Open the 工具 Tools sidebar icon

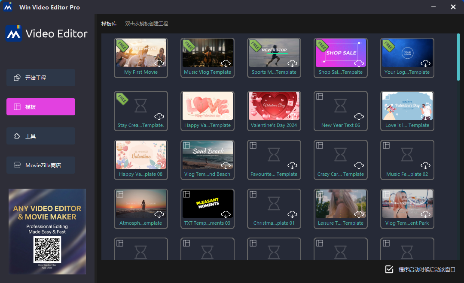41,136
